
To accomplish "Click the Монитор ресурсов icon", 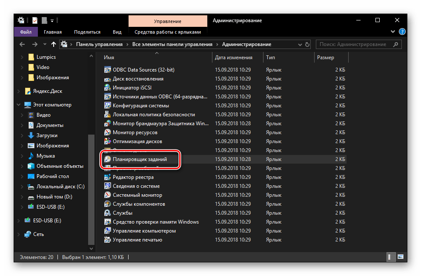I will tap(108, 132).
